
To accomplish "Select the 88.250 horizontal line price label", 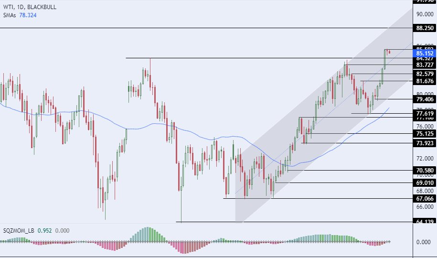I will (x=424, y=28).
